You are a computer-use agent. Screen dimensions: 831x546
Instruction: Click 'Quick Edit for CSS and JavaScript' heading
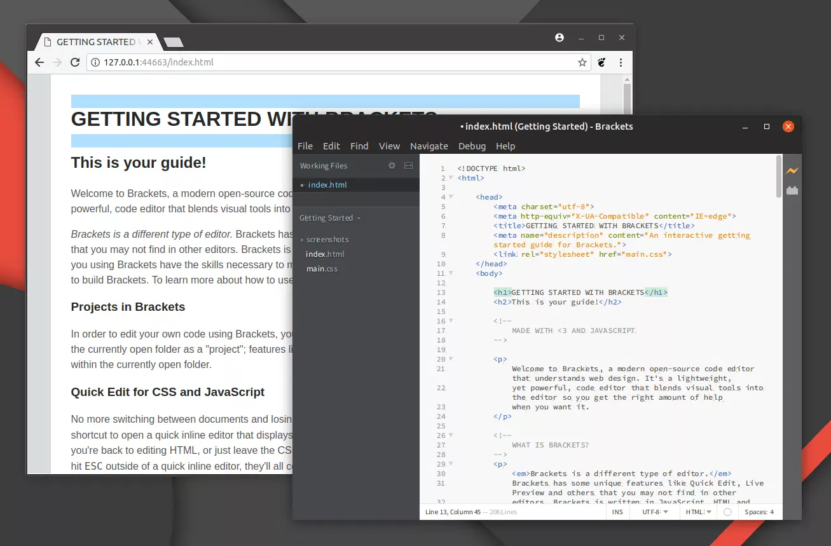tap(168, 392)
